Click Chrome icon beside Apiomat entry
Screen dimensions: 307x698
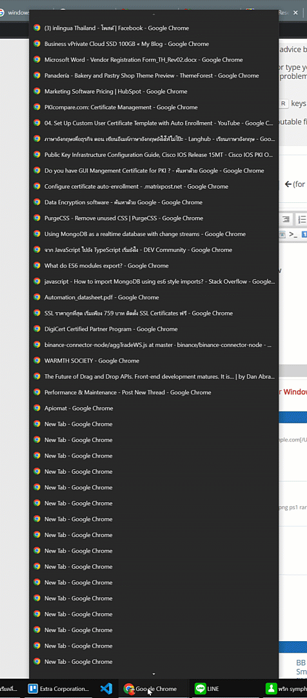pos(37,408)
